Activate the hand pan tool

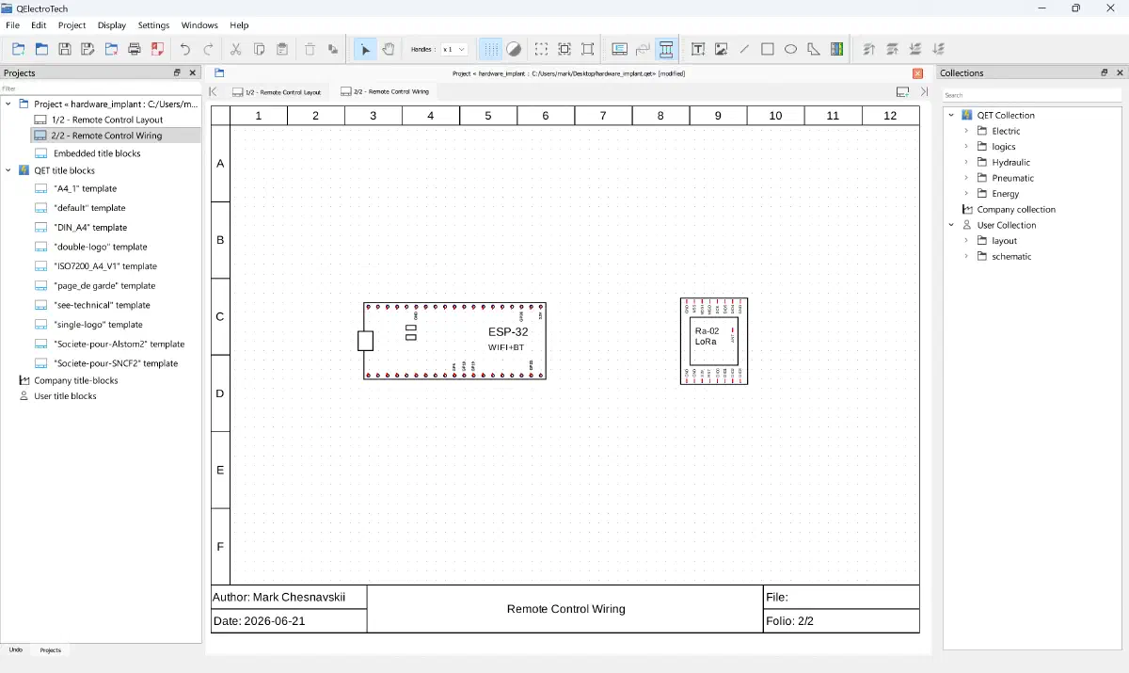389,49
